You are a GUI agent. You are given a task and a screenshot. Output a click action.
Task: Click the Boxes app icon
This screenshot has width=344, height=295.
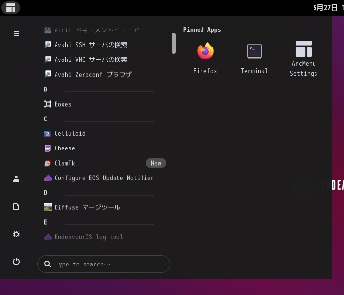48,104
